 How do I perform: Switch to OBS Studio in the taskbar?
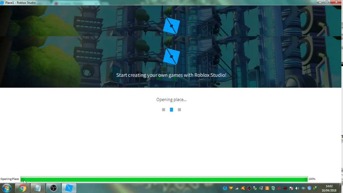click(53, 188)
